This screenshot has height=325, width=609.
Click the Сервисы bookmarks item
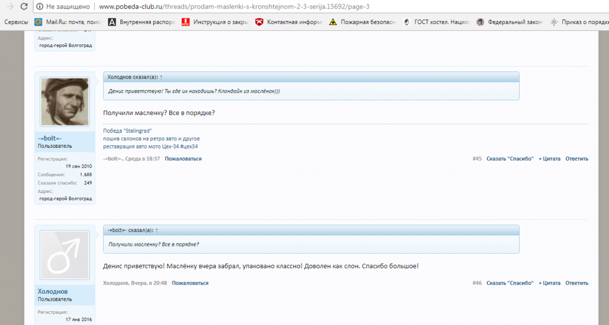(x=16, y=22)
